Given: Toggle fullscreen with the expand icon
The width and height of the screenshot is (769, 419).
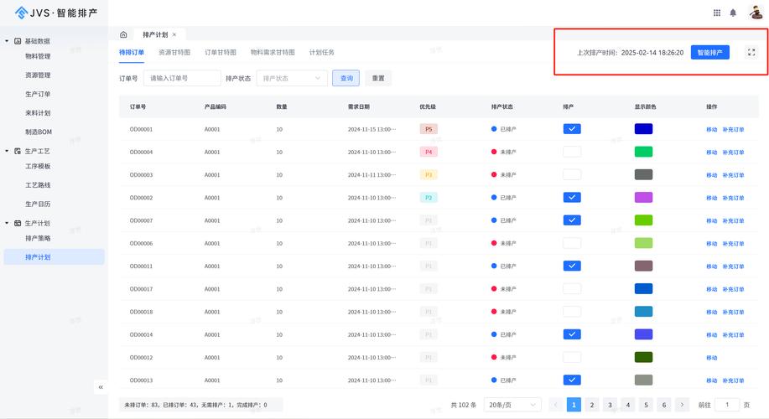Looking at the screenshot, I should click(x=751, y=52).
